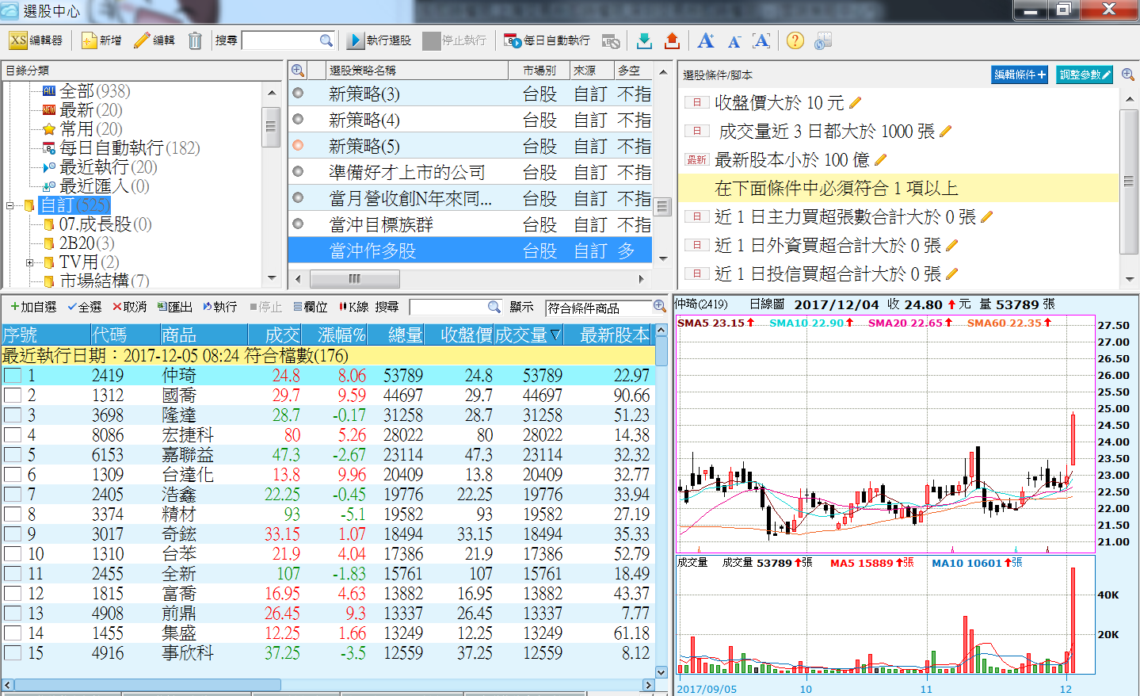Expand the TV用 folder node
This screenshot has width=1140, height=696.
(29, 262)
